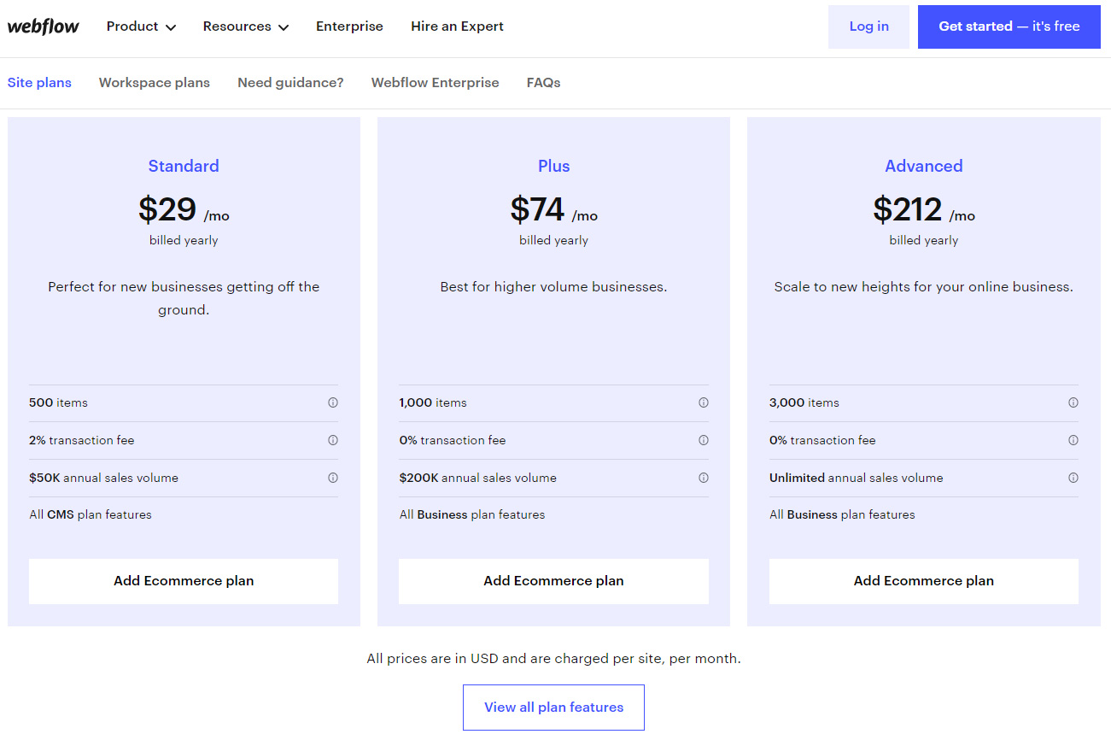
Task: Expand the Resources dropdown menu
Action: (x=246, y=26)
